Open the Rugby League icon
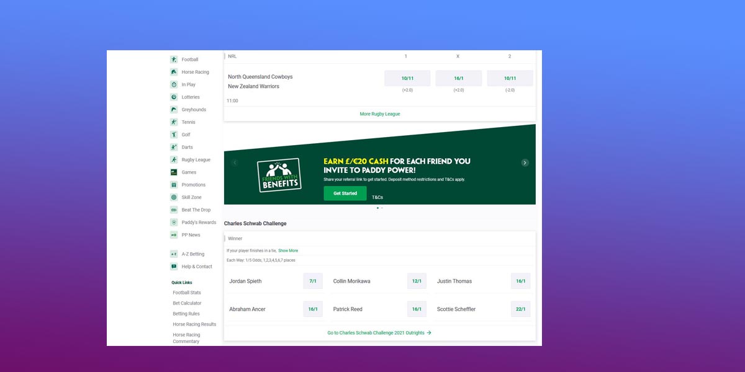This screenshot has width=745, height=372. tap(174, 160)
